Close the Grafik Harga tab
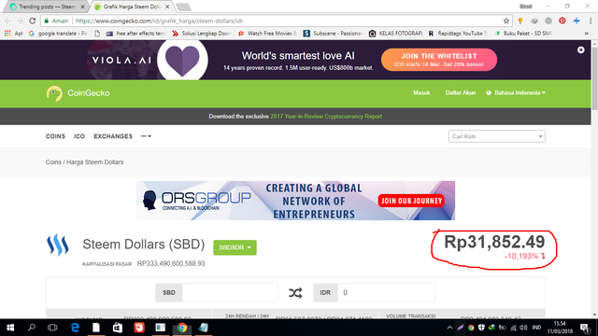Image resolution: width=598 pixels, height=336 pixels. pos(167,7)
